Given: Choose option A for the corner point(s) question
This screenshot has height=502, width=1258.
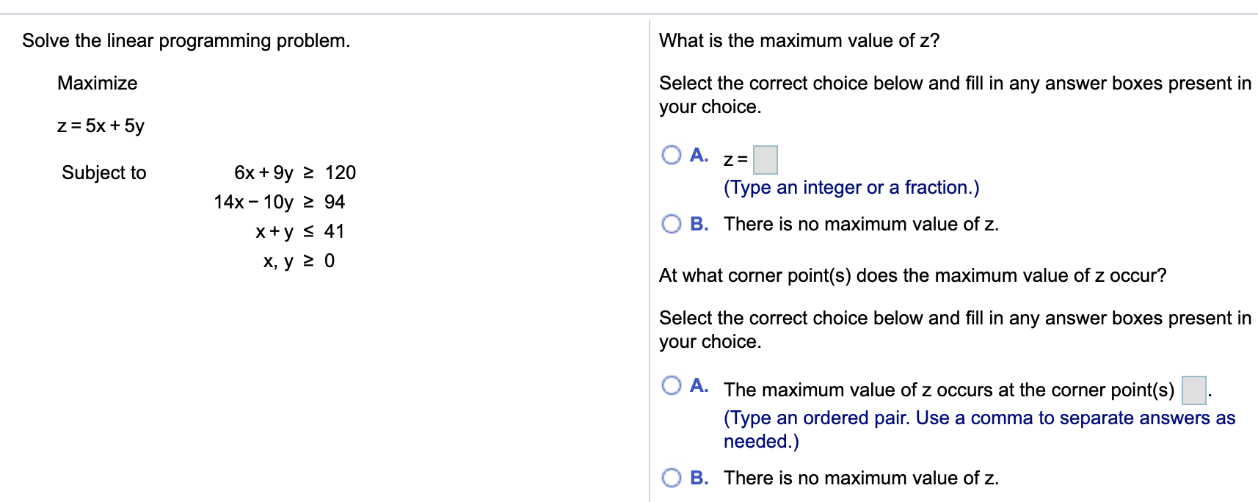Looking at the screenshot, I should coord(672,385).
